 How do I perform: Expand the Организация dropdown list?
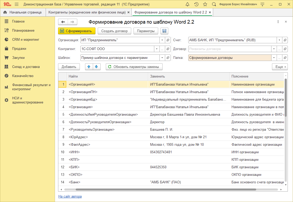pos(162,40)
